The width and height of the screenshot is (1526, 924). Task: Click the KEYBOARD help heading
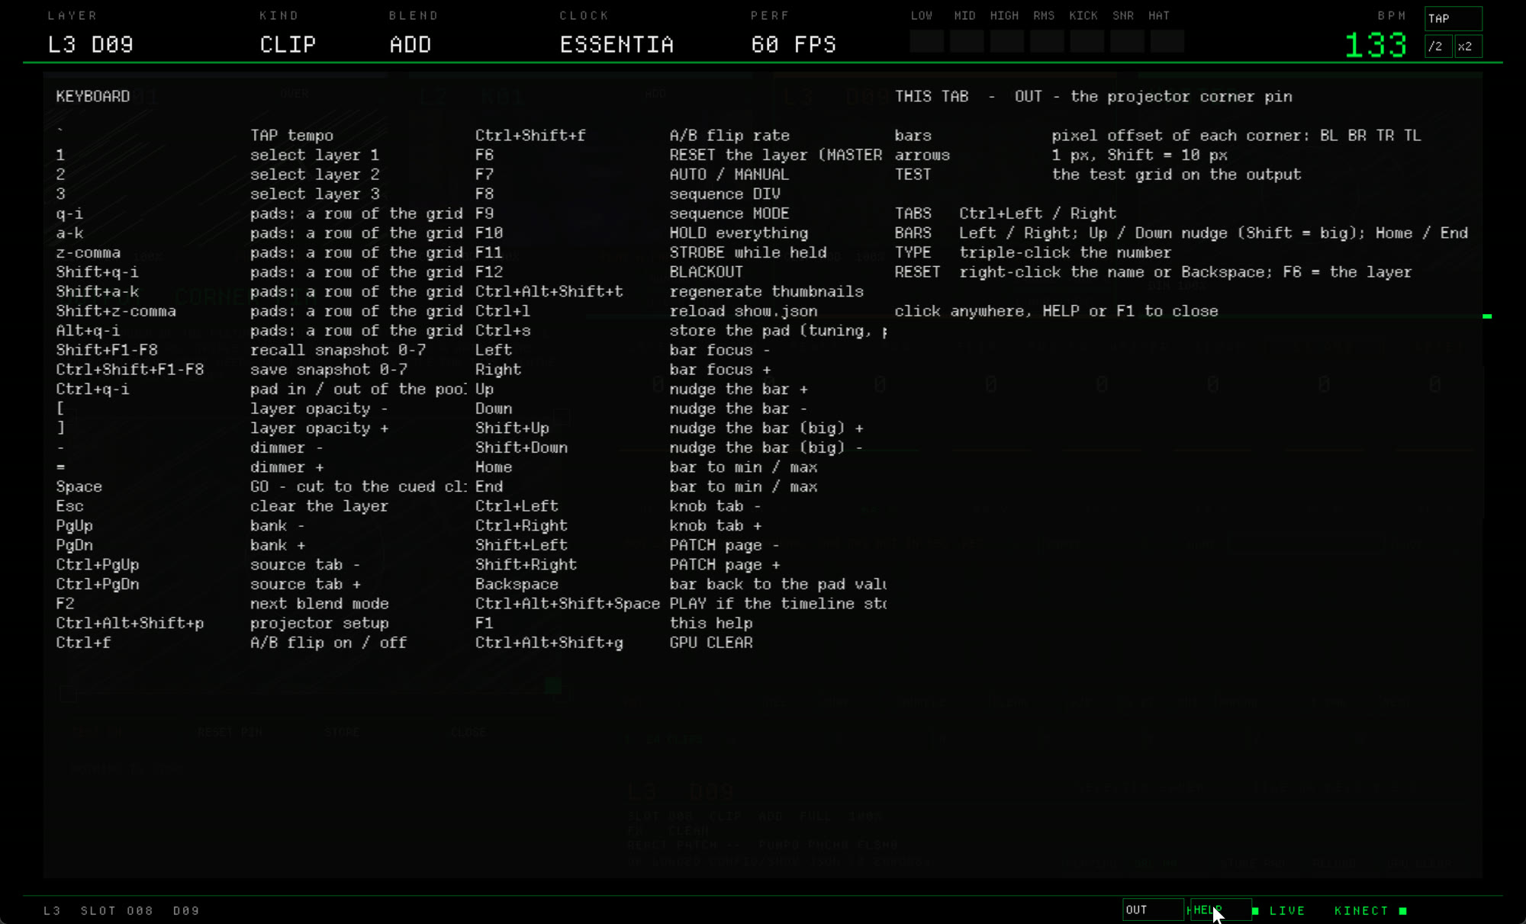coord(93,96)
